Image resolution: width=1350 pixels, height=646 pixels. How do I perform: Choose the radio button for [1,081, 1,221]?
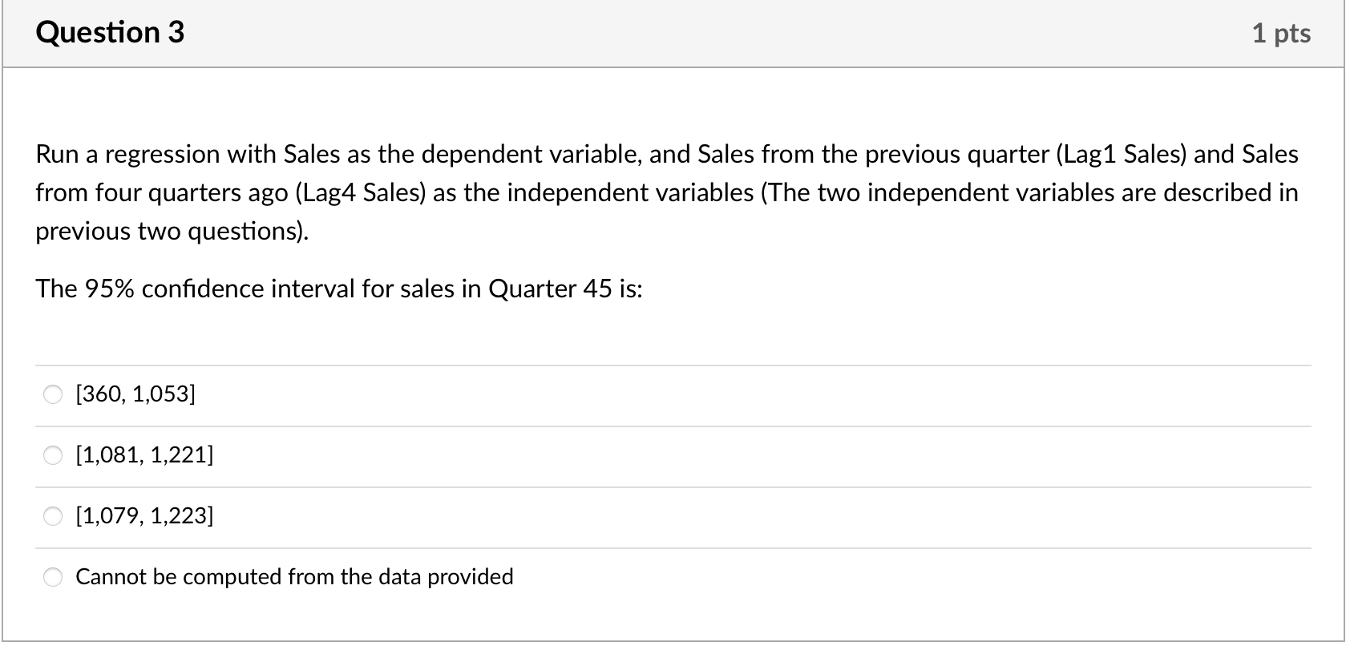pyautogui.click(x=53, y=456)
